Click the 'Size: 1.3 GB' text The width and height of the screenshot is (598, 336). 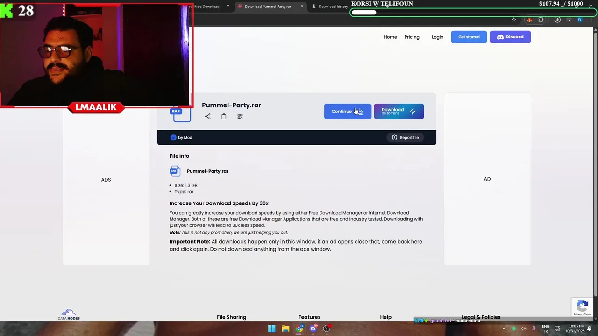coord(186,185)
